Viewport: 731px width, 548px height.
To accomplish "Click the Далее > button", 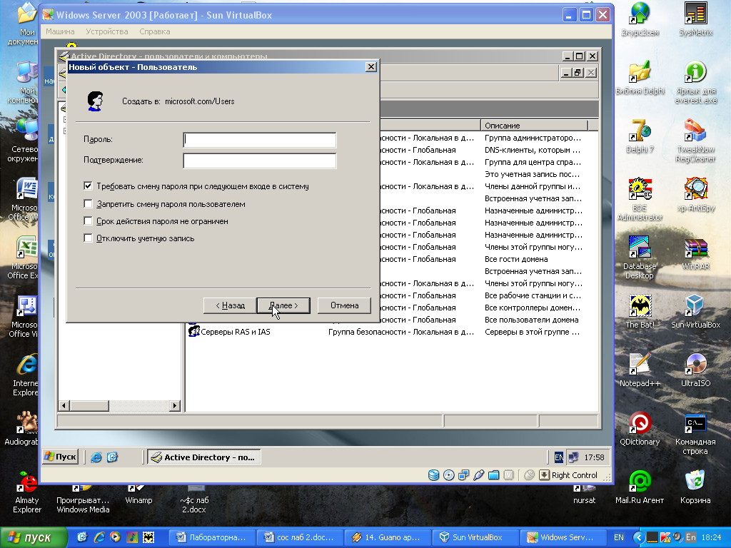I will 283,305.
